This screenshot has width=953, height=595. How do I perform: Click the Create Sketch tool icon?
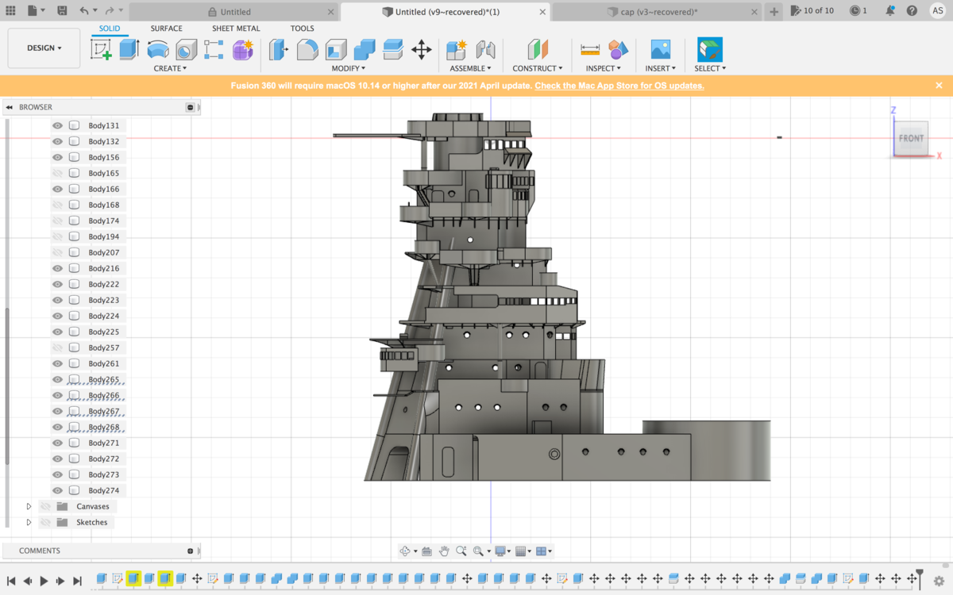(101, 50)
